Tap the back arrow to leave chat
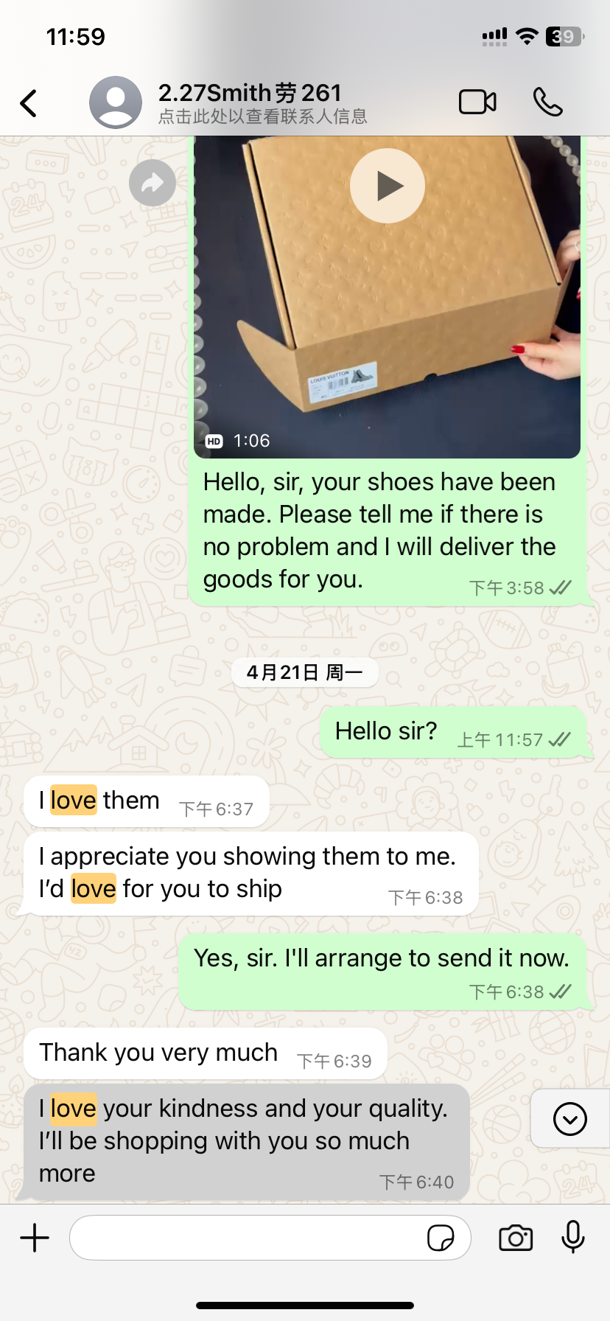Screen dimensions: 610x1321 point(29,103)
